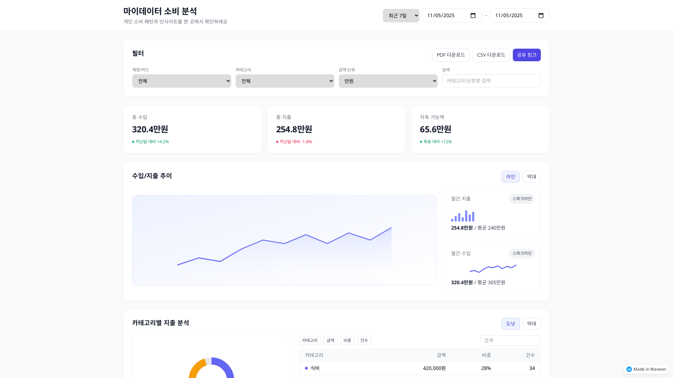Click the orange segment of the donut chart
Viewport: 673px width, 378px height.
click(195, 367)
